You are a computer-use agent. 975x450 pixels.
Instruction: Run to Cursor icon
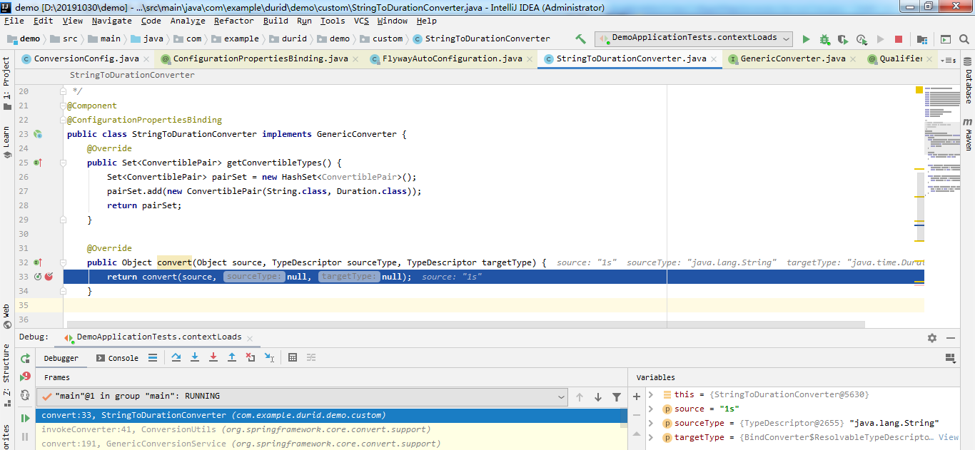[269, 357]
